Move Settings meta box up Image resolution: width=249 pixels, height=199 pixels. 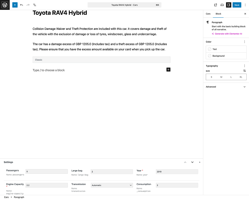point(185,162)
